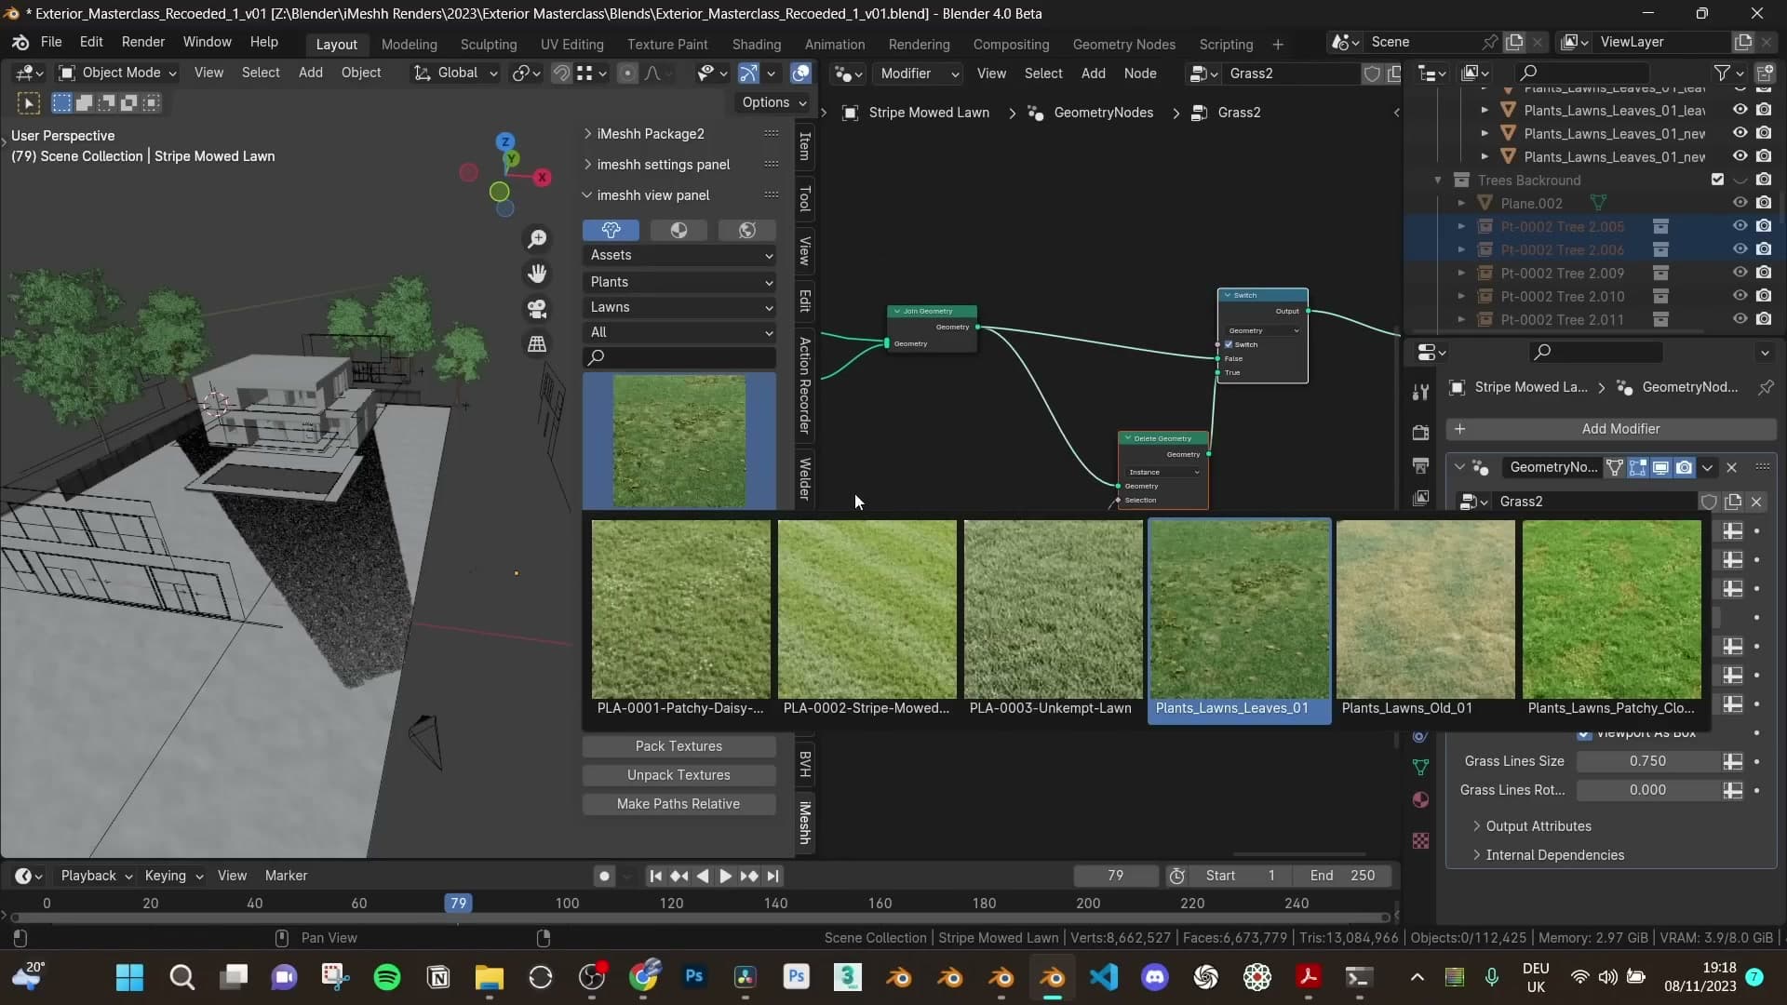Switch to the Shading workspace tab

pos(756,44)
